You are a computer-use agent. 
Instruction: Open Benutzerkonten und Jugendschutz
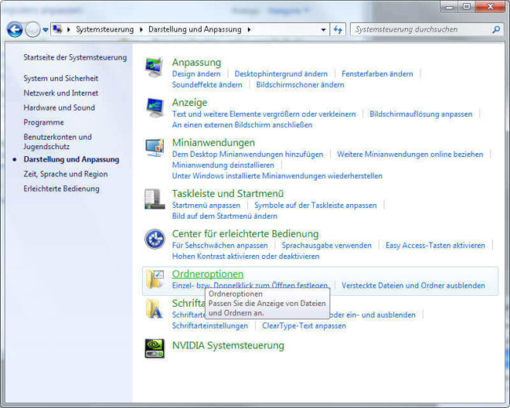click(x=58, y=142)
